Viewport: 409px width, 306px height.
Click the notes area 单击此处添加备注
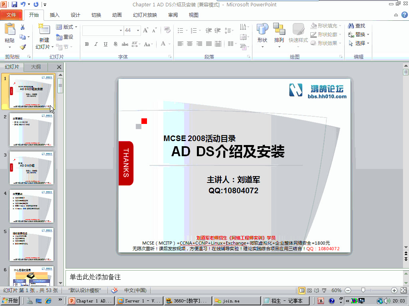pyautogui.click(x=234, y=277)
